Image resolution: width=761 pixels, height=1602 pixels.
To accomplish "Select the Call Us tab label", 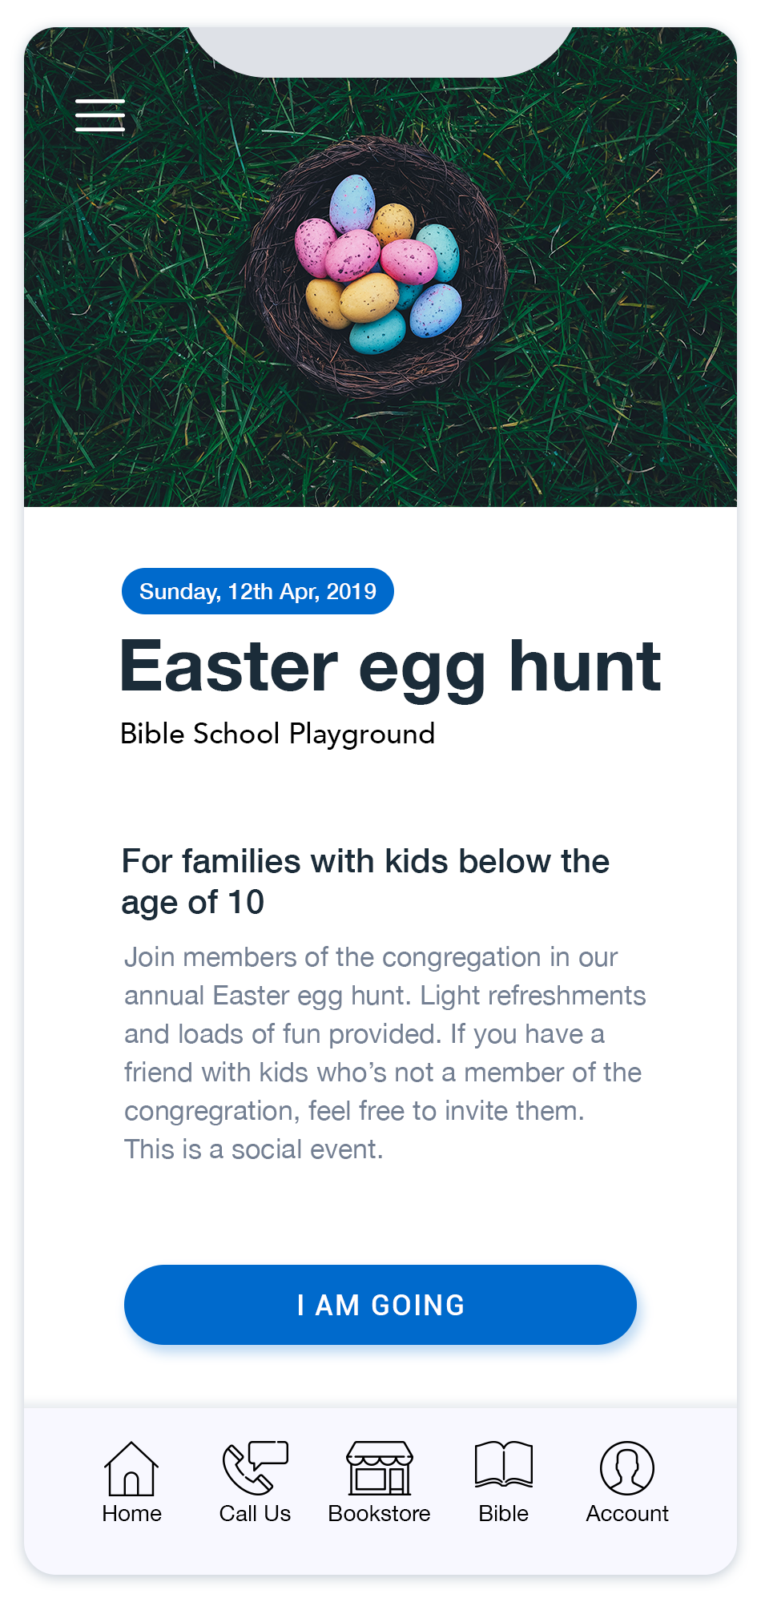I will pos(255,1514).
